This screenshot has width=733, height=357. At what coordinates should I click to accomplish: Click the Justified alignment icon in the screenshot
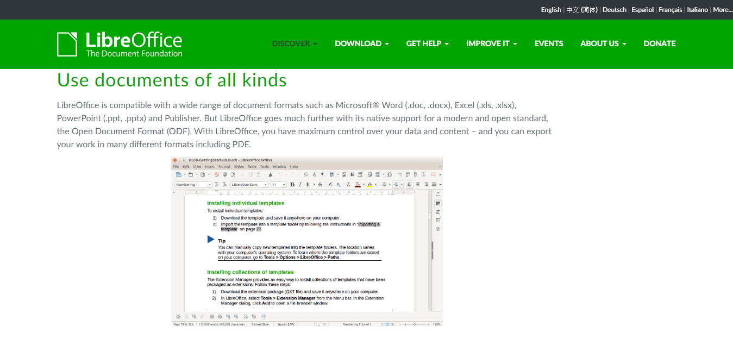pos(434,184)
